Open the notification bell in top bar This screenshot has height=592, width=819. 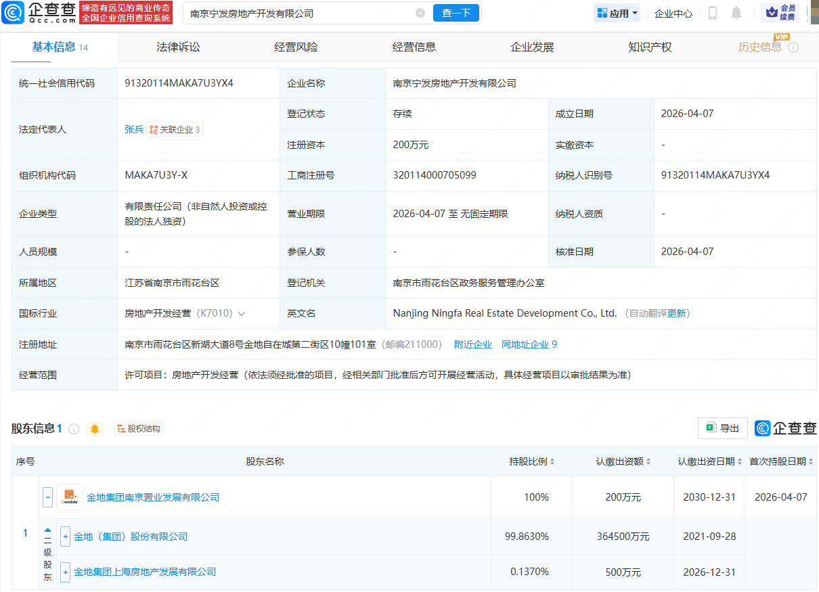(x=736, y=13)
